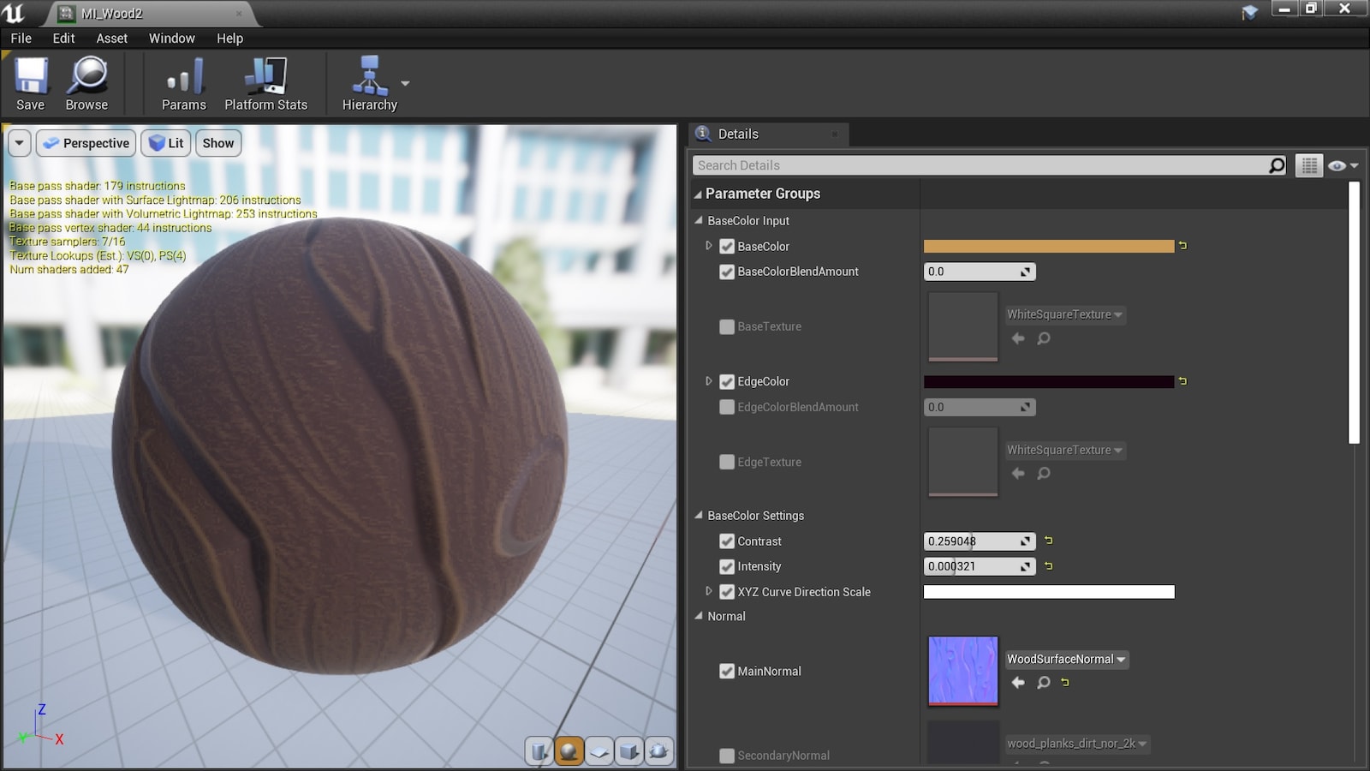This screenshot has height=771, width=1370.
Task: Open the Asset menu
Action: [111, 38]
